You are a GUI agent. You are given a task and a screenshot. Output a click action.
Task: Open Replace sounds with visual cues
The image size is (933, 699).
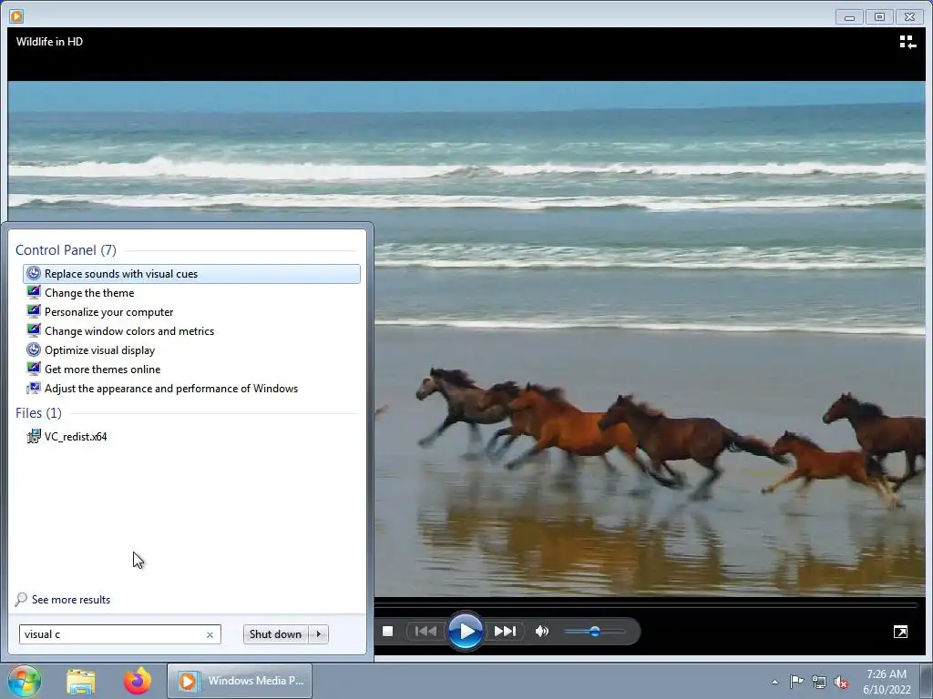[x=191, y=273]
